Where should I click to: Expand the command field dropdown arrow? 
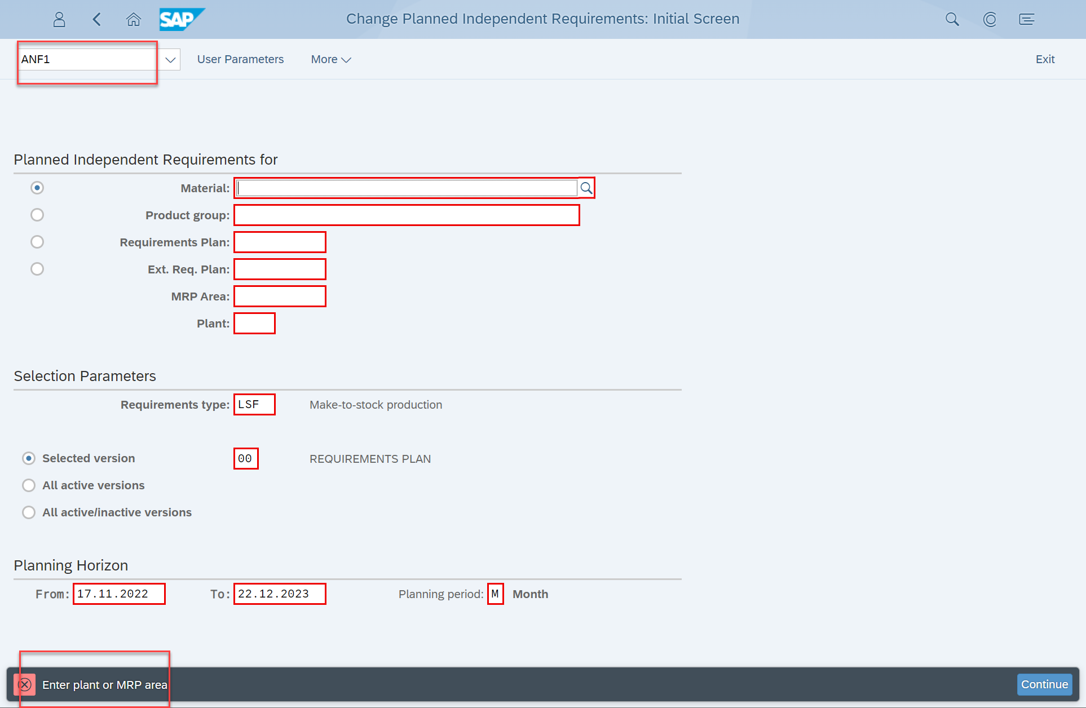(170, 59)
